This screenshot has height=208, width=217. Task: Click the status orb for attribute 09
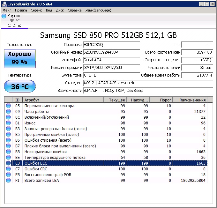pos(8,111)
